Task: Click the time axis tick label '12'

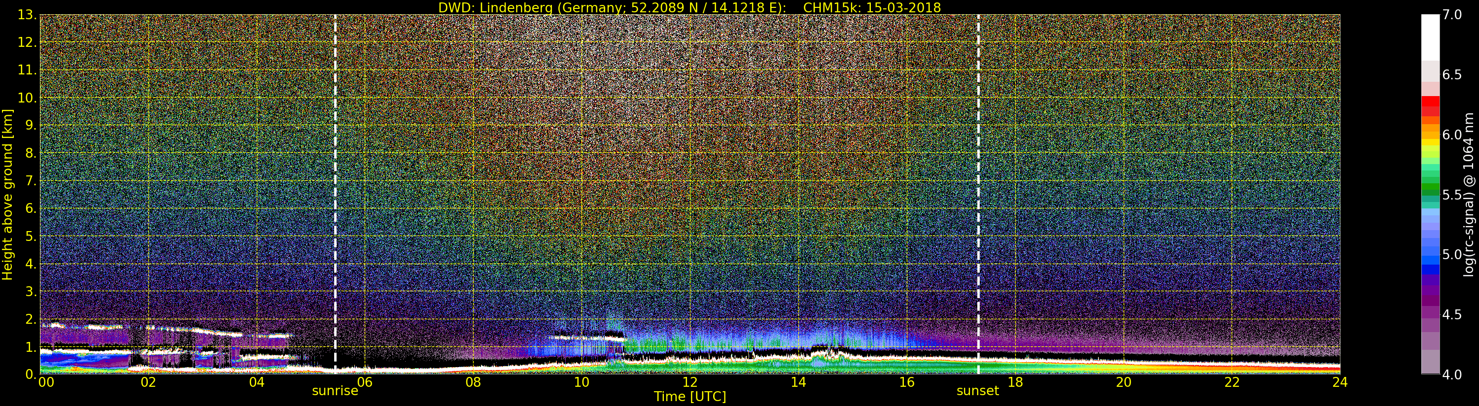Action: tap(690, 382)
